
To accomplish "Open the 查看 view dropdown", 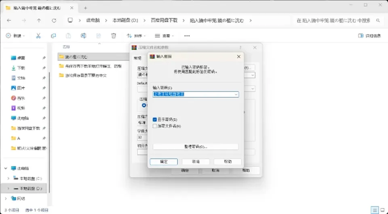I will click(x=164, y=36).
